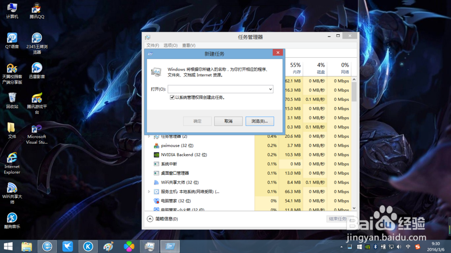Select the 酷狗音乐 desktop shortcut
This screenshot has height=253, width=451.
tap(12, 220)
